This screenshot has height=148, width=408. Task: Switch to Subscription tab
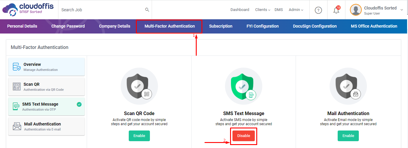point(221,26)
